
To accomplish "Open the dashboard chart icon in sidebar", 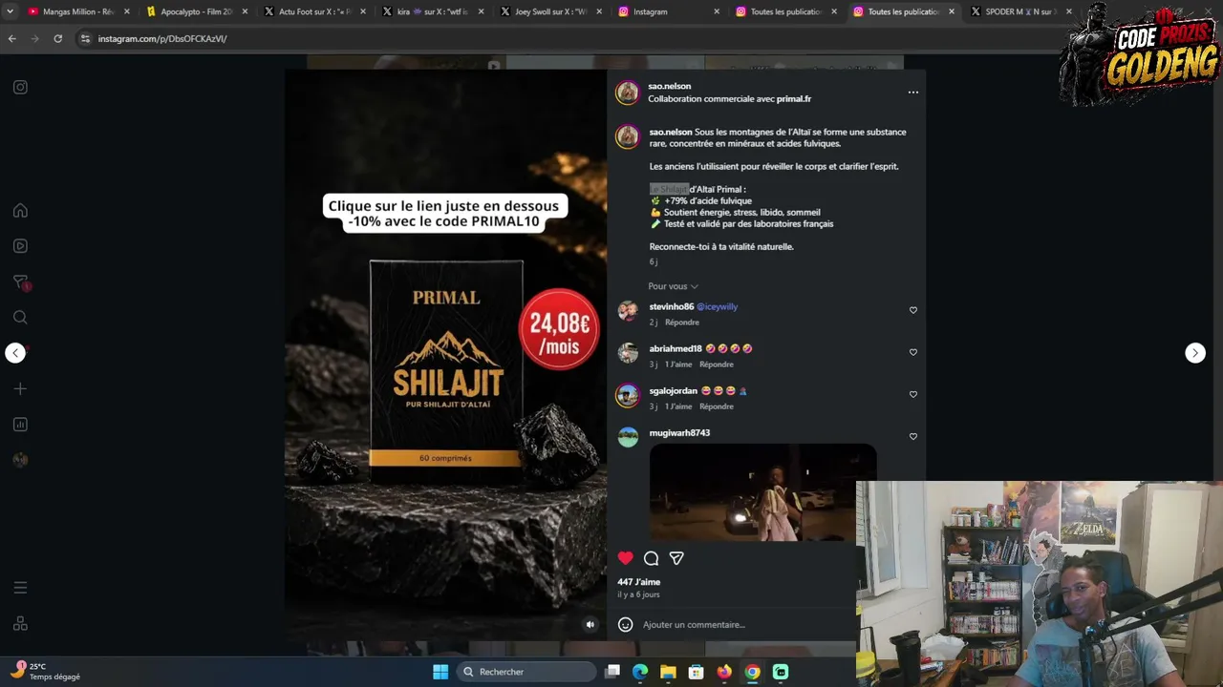I will (x=20, y=425).
